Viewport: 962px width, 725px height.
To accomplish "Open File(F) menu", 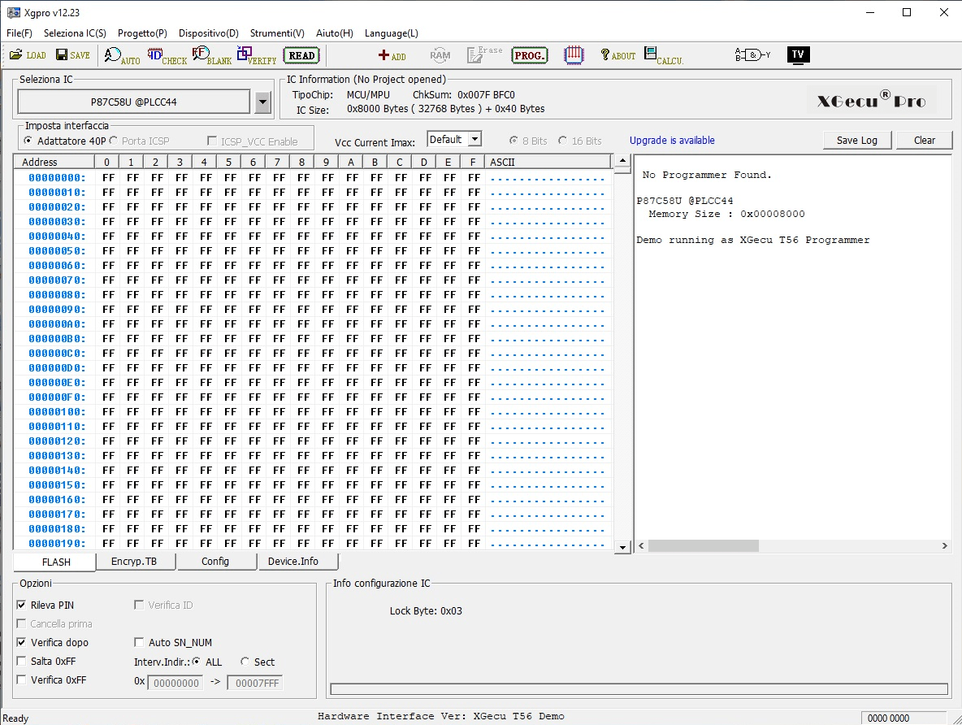I will [19, 33].
